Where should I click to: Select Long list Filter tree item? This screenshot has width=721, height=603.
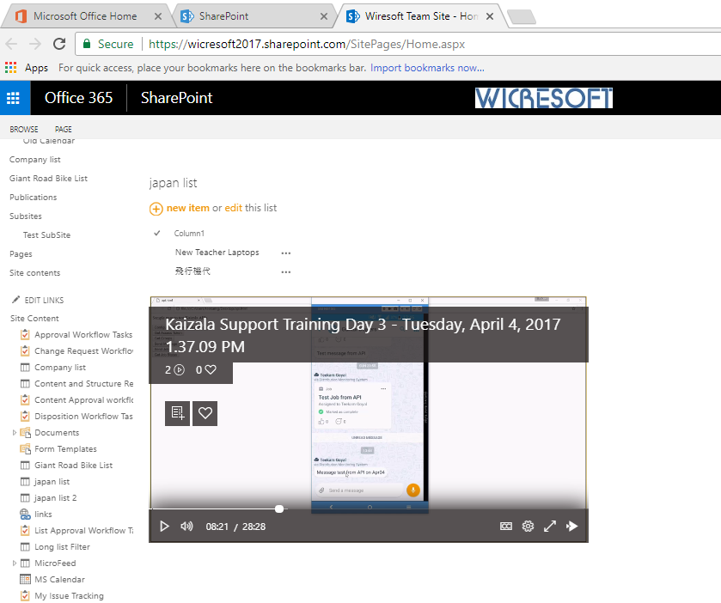click(x=62, y=547)
